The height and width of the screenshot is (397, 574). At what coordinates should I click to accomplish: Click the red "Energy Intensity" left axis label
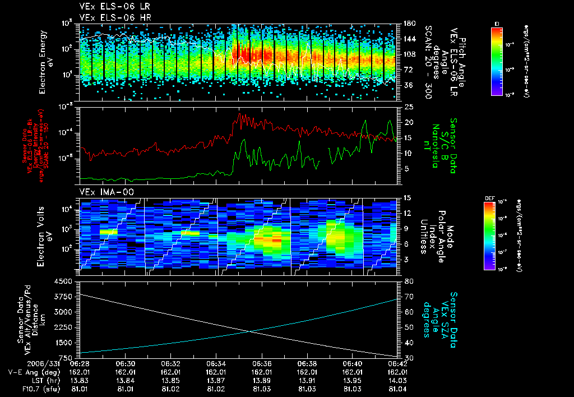[36, 146]
